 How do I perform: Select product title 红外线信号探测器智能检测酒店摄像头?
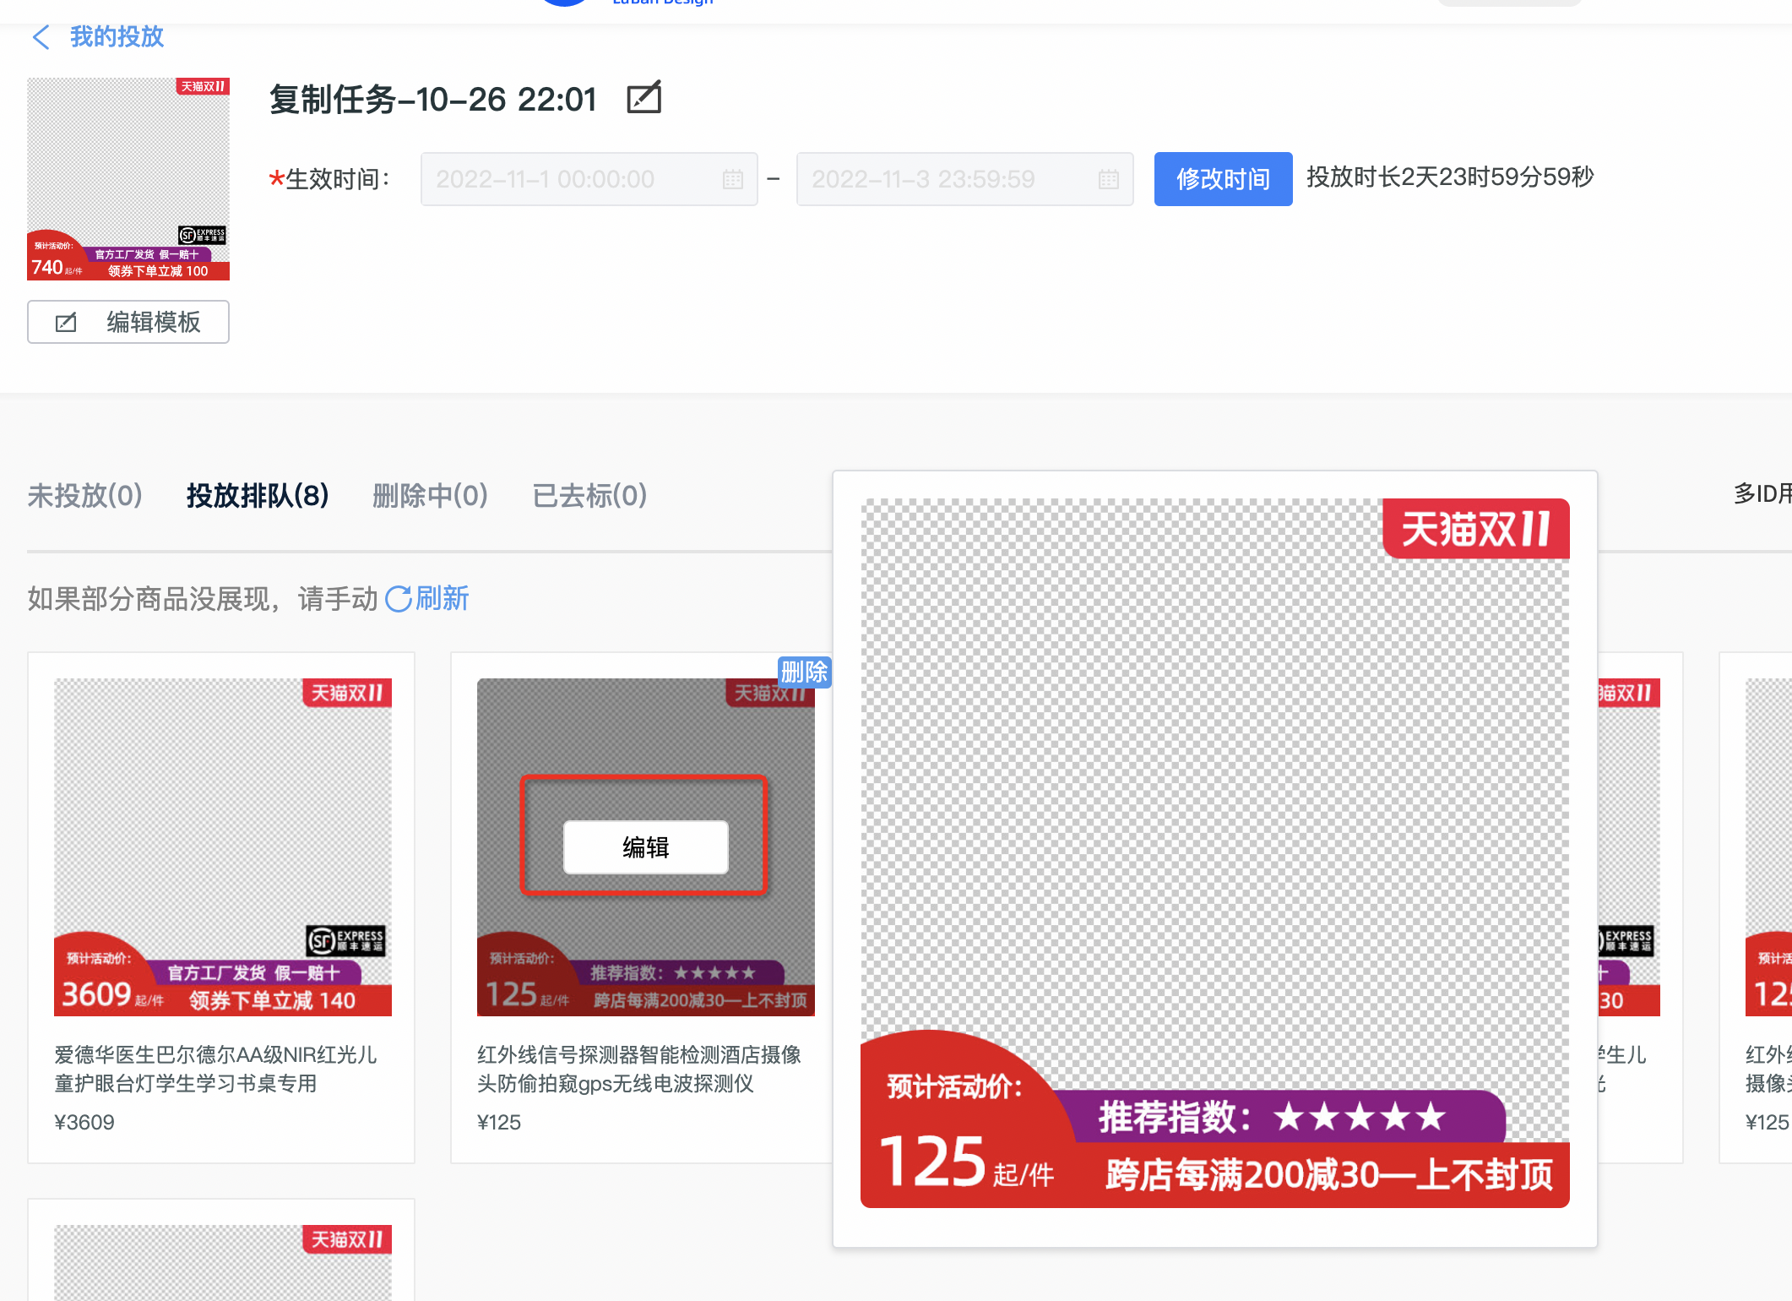point(639,1069)
